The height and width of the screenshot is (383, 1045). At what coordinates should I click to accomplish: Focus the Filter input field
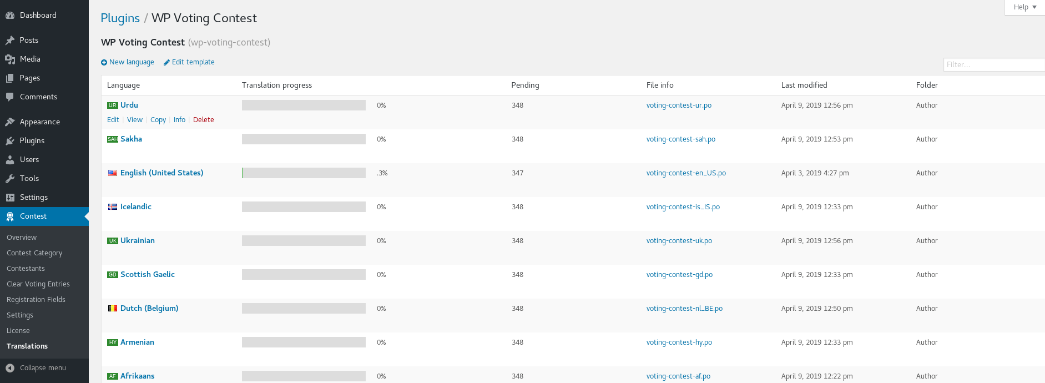coord(994,65)
